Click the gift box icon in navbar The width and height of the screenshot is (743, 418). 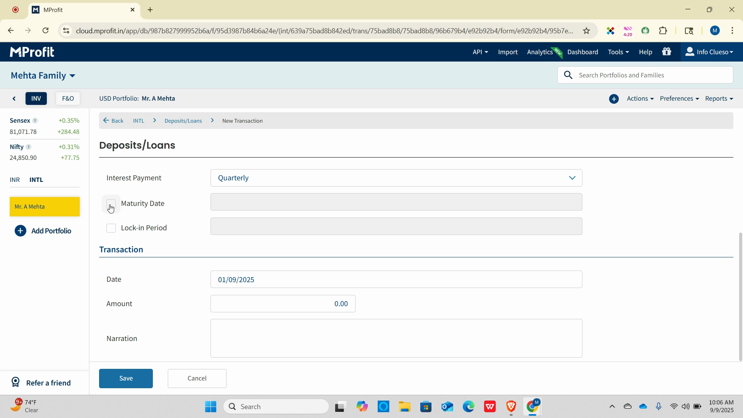[x=666, y=52]
